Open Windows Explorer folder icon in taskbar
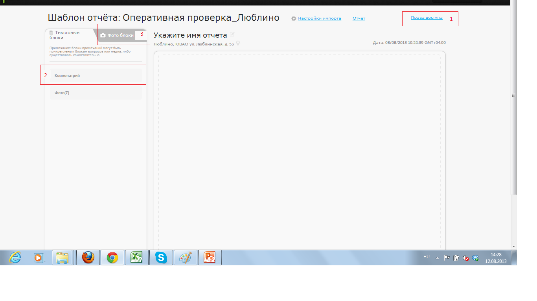This screenshot has height=301, width=537. click(x=62, y=257)
